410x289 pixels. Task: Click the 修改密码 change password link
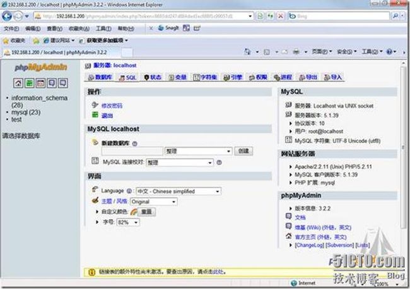112,106
